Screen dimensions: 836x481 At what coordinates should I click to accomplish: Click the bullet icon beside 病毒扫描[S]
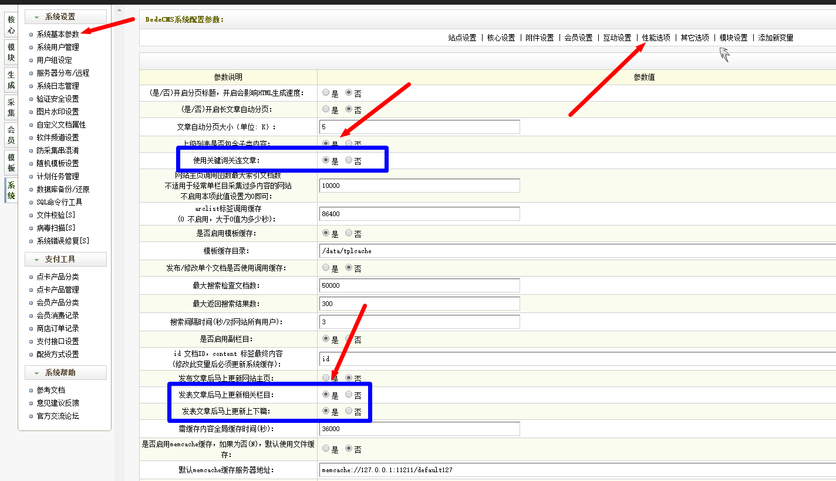tap(31, 228)
